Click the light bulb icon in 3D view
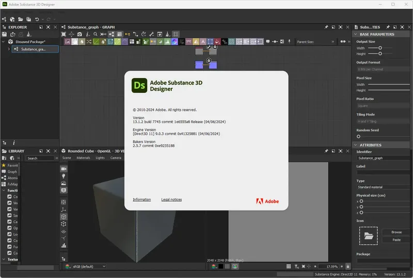 pyautogui.click(x=63, y=176)
